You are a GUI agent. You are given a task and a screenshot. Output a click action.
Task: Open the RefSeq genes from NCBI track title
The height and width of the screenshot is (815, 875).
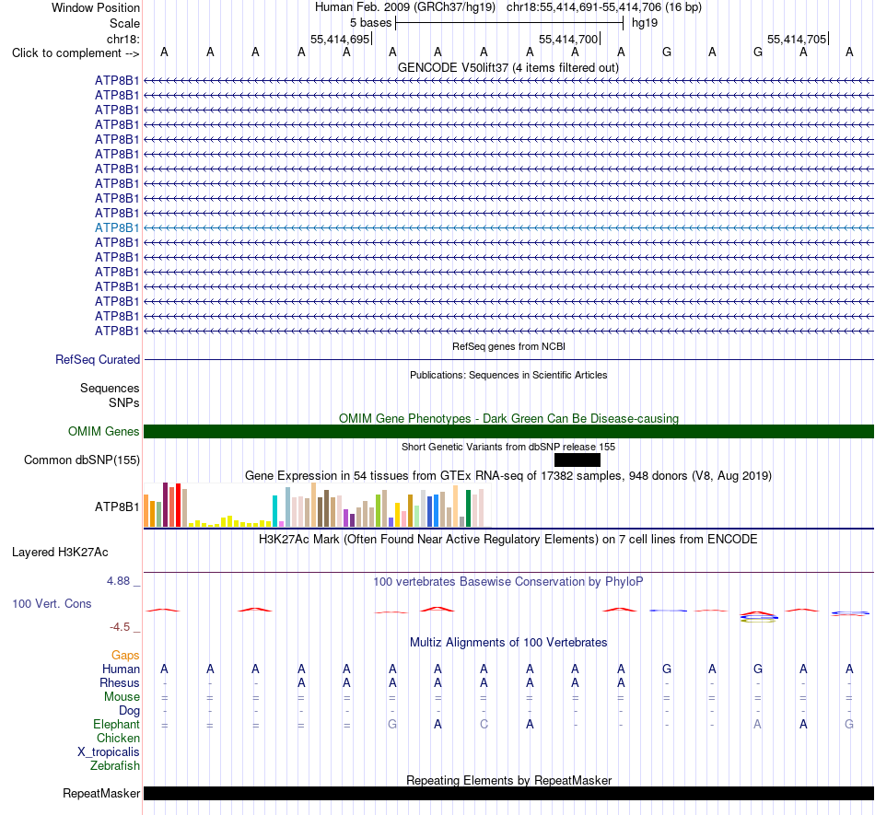508,346
